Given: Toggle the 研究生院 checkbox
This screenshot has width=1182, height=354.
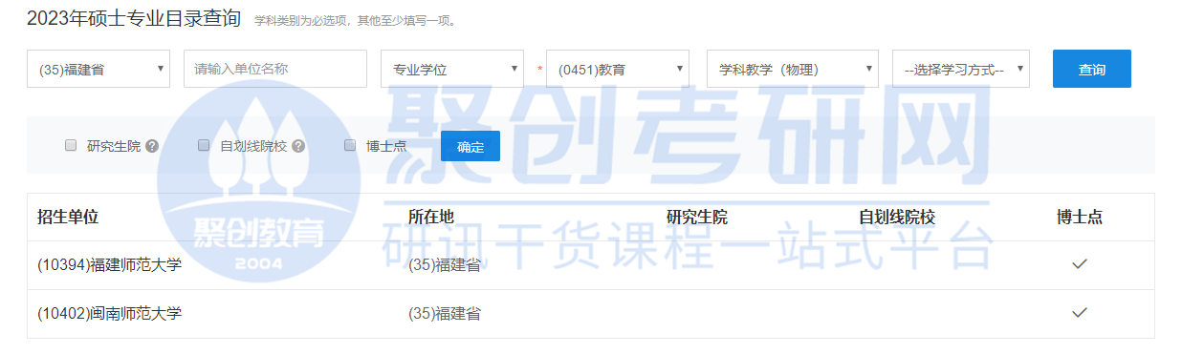Looking at the screenshot, I should pos(71,145).
